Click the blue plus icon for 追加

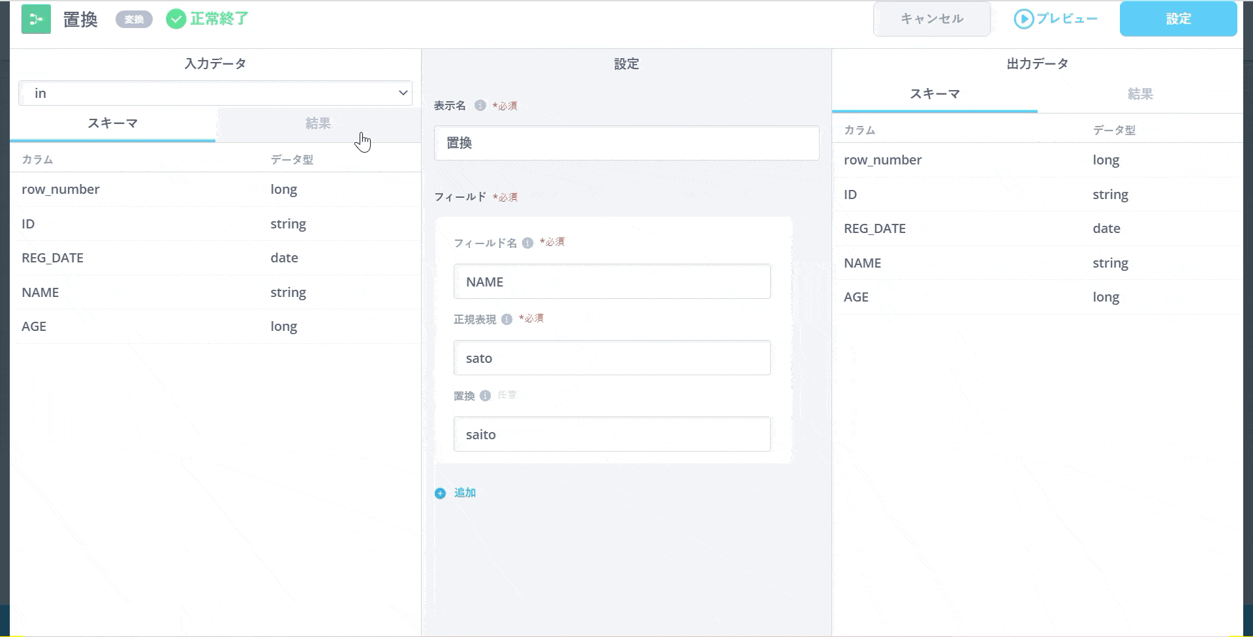point(441,493)
